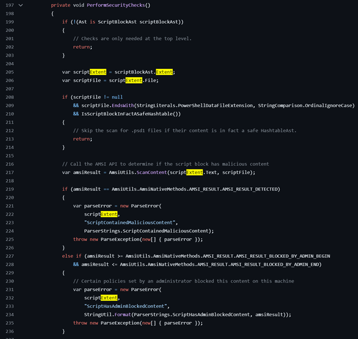The image size is (358, 339).
Task: Click highlighted Extent in scriptExtent on line 205
Action: point(97,72)
